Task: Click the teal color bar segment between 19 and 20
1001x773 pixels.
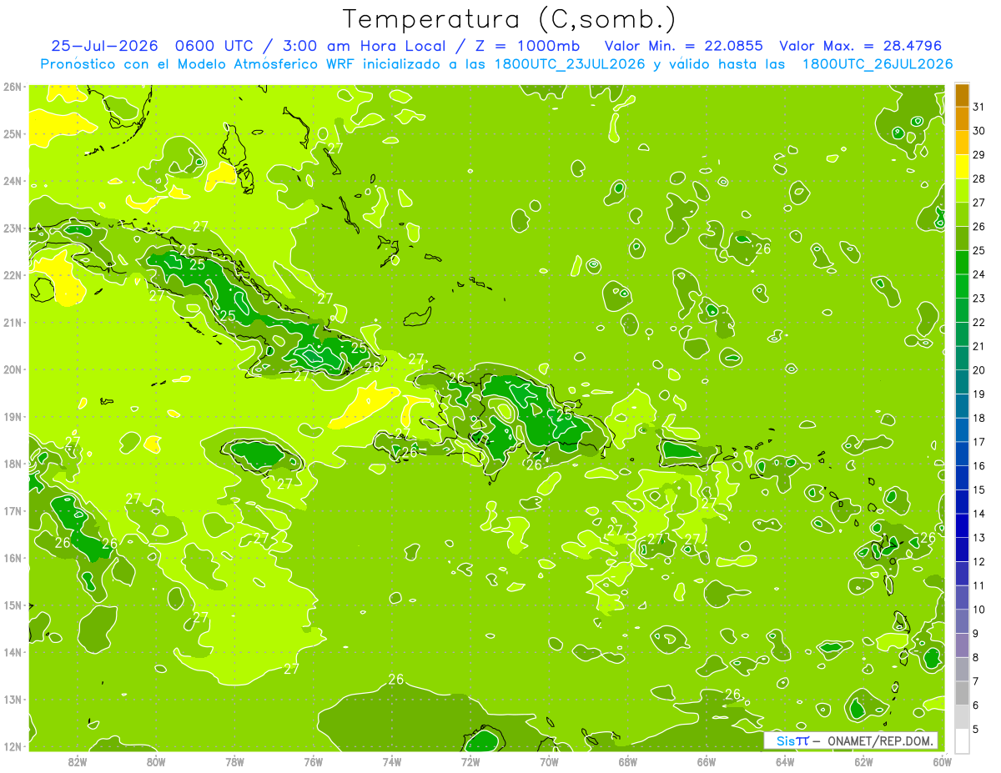Action: [962, 382]
